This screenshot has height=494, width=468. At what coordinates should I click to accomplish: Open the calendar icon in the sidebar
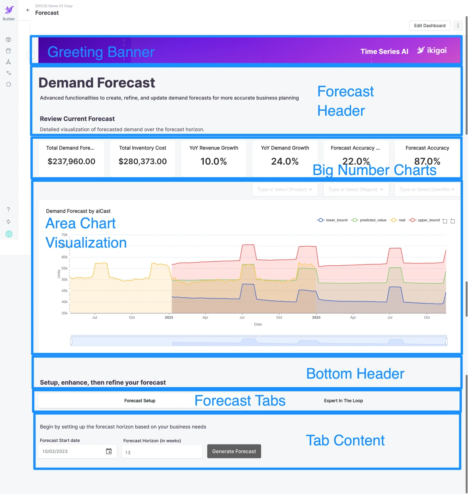click(x=9, y=51)
